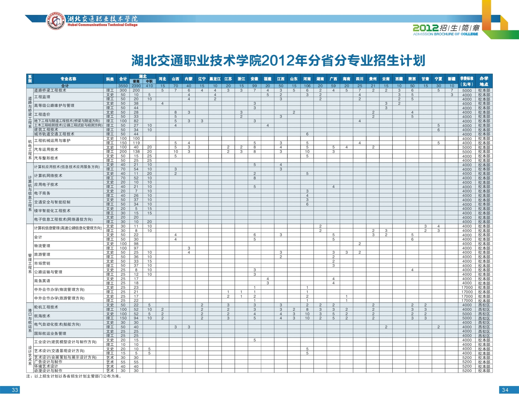519x411 pixels.
Task: Select the 海南 column header
Action: click(x=347, y=79)
